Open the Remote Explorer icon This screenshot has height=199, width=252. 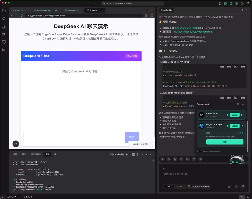pos(4,42)
